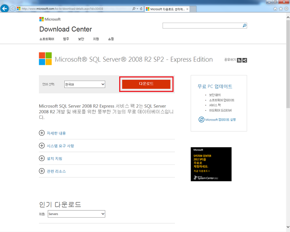Click the browser URL address field
This screenshot has width=290, height=232.
coord(74,8)
